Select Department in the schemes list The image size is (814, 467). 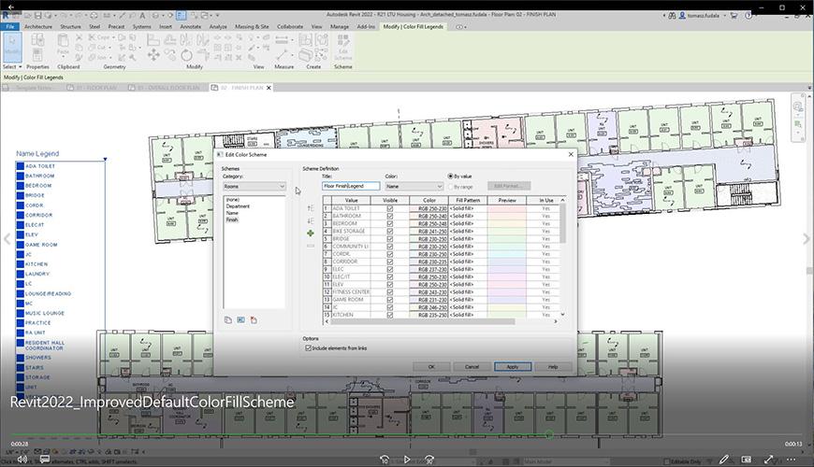[x=238, y=206]
